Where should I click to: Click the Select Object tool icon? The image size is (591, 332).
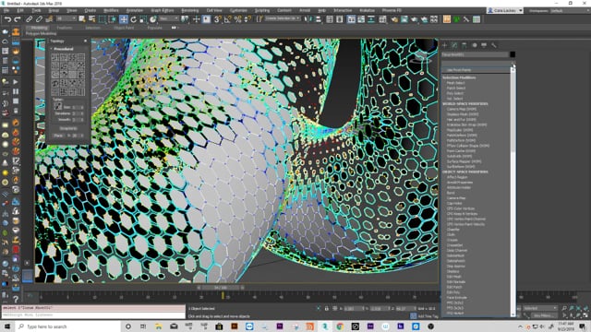[x=82, y=19]
